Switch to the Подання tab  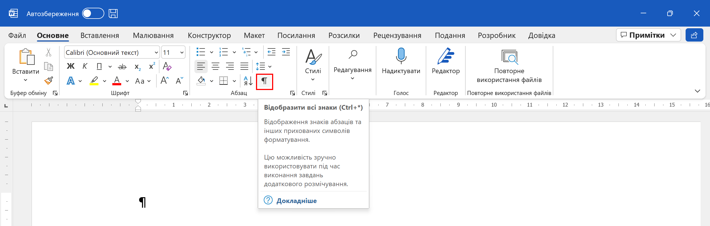[450, 35]
